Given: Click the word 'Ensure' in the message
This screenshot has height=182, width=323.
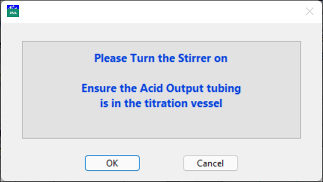Looking at the screenshot, I should (99, 88).
